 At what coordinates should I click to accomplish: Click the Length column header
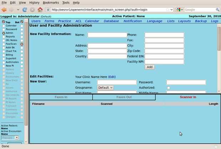pyautogui.click(x=214, y=104)
